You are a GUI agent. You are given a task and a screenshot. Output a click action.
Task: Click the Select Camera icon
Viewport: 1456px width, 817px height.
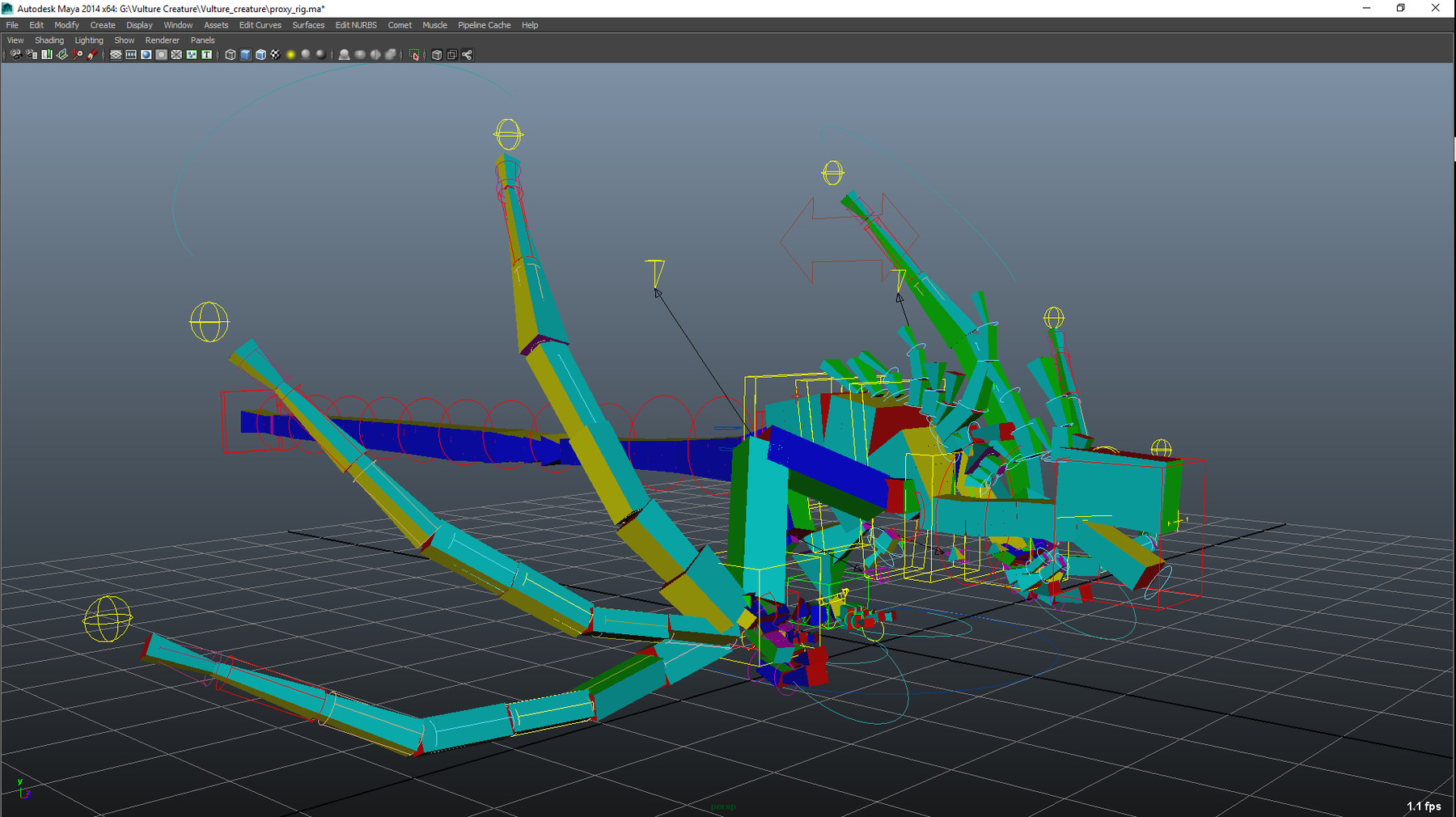[15, 55]
